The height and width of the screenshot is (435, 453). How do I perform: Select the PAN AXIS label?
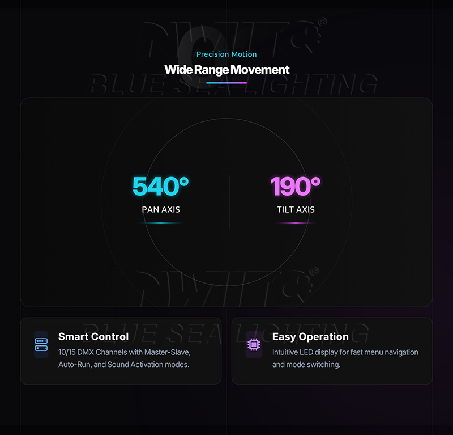(x=161, y=209)
